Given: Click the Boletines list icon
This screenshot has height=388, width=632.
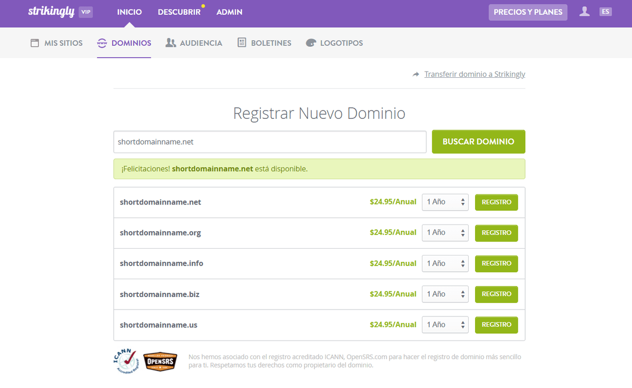Looking at the screenshot, I should tap(243, 42).
